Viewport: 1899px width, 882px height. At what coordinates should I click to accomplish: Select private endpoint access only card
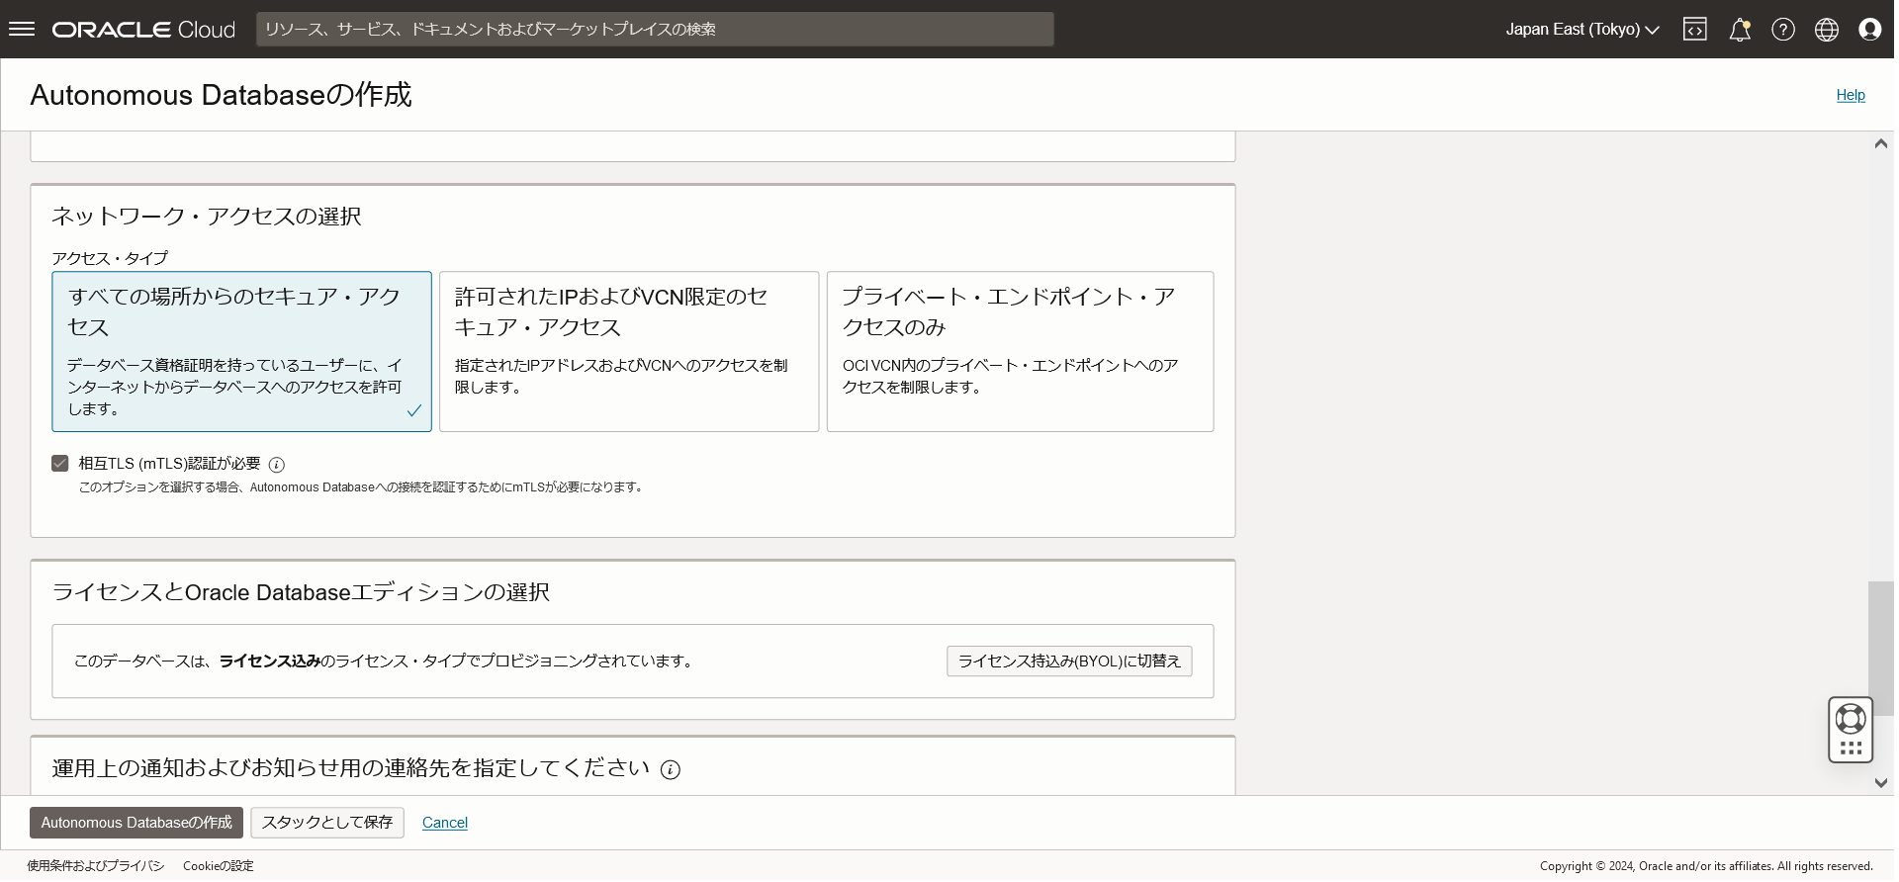1021,352
